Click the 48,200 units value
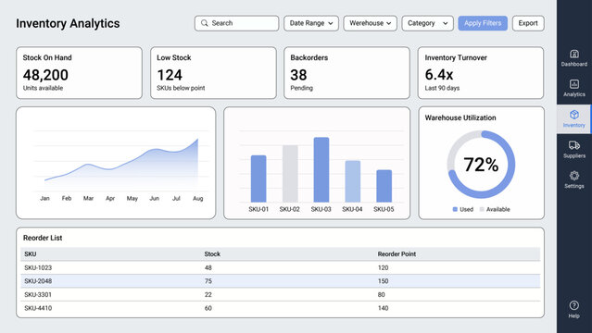592x333 pixels. (45, 75)
